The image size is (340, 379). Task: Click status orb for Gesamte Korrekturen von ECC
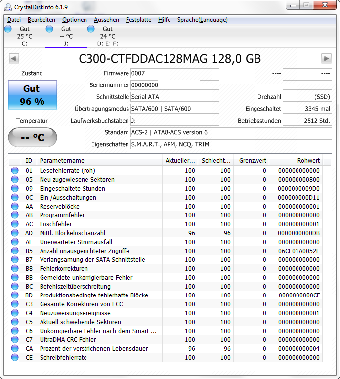click(15, 304)
